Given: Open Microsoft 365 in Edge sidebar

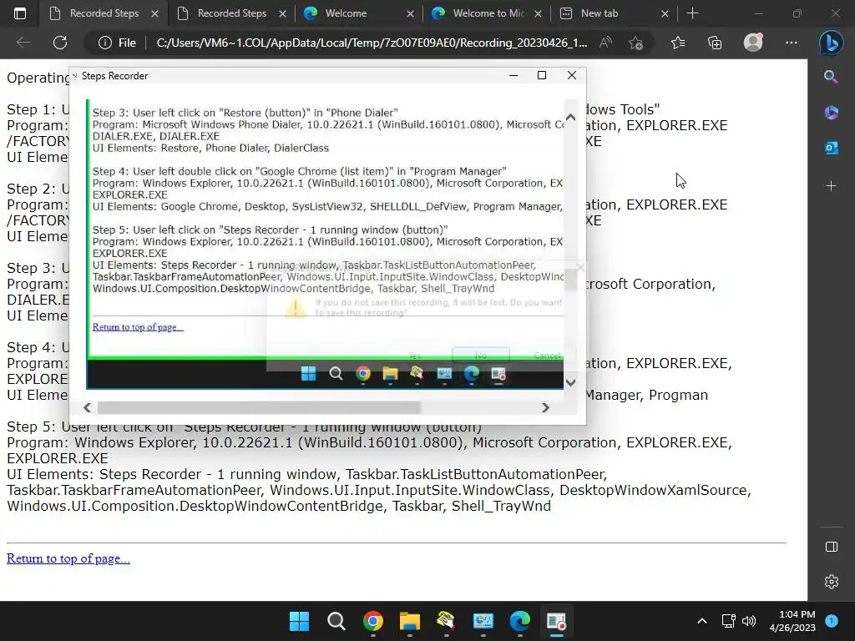Looking at the screenshot, I should click(831, 113).
